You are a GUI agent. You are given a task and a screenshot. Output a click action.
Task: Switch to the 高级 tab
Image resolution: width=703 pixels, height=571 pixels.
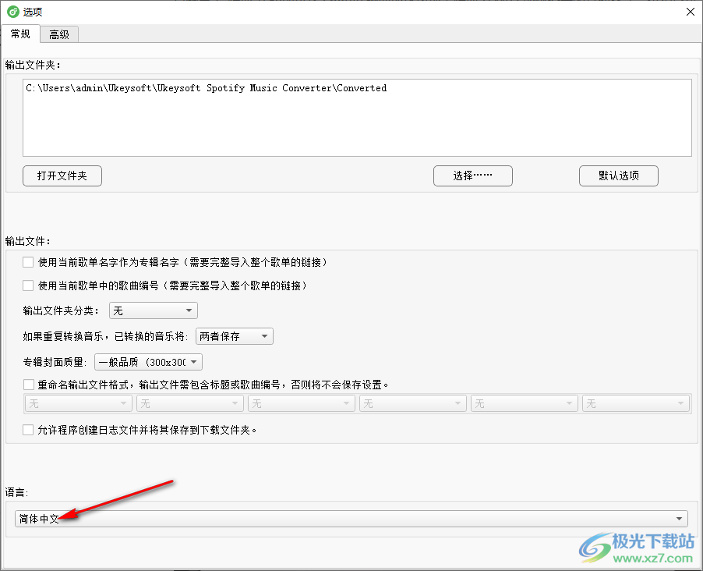59,34
